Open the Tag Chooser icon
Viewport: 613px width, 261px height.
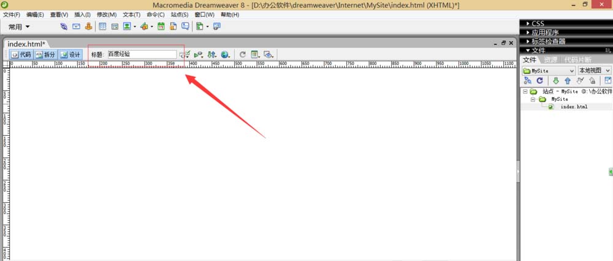(x=217, y=26)
